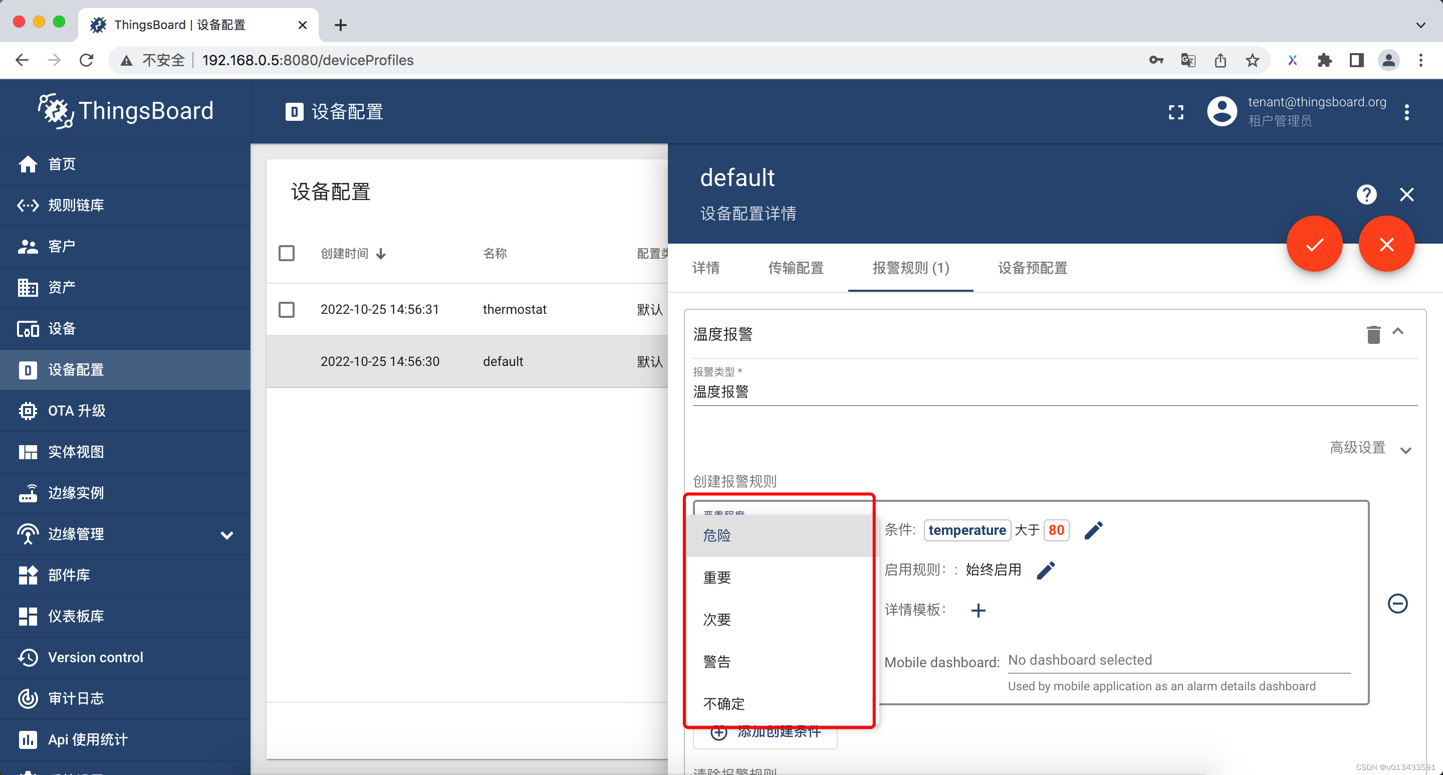Collapse the 温度报警 alarm rule panel
1443x775 pixels.
(1399, 332)
